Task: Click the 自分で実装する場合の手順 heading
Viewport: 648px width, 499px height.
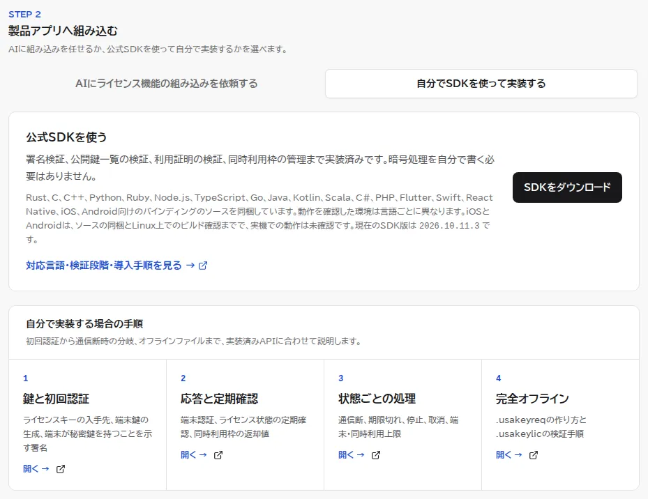Action: point(84,324)
